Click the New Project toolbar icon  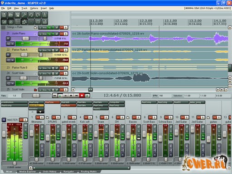(x=4, y=15)
